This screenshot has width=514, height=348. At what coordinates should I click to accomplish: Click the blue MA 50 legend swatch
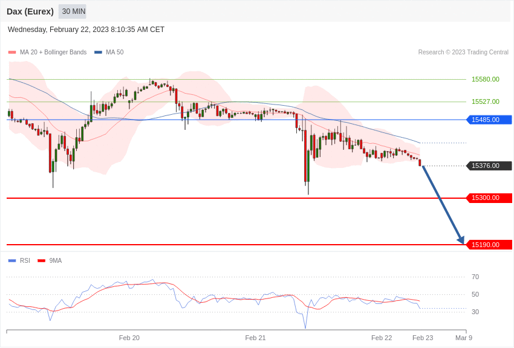(98, 53)
